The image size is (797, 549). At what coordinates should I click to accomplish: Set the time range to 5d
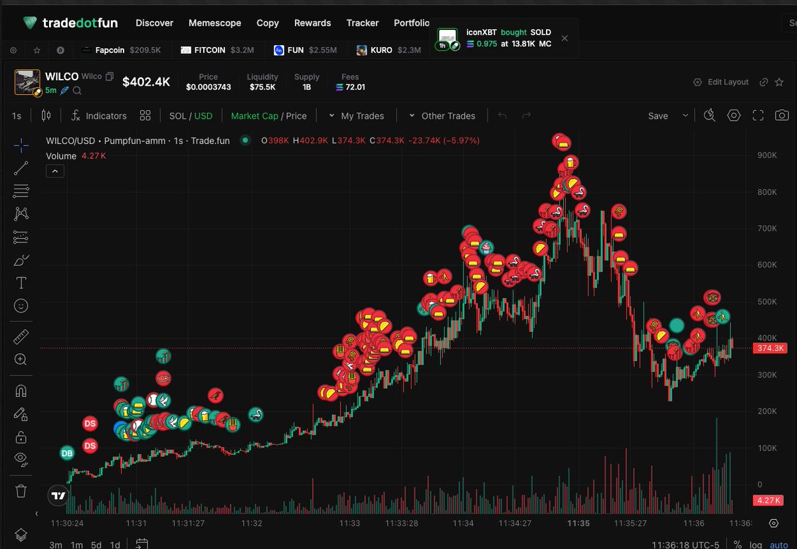click(x=96, y=545)
